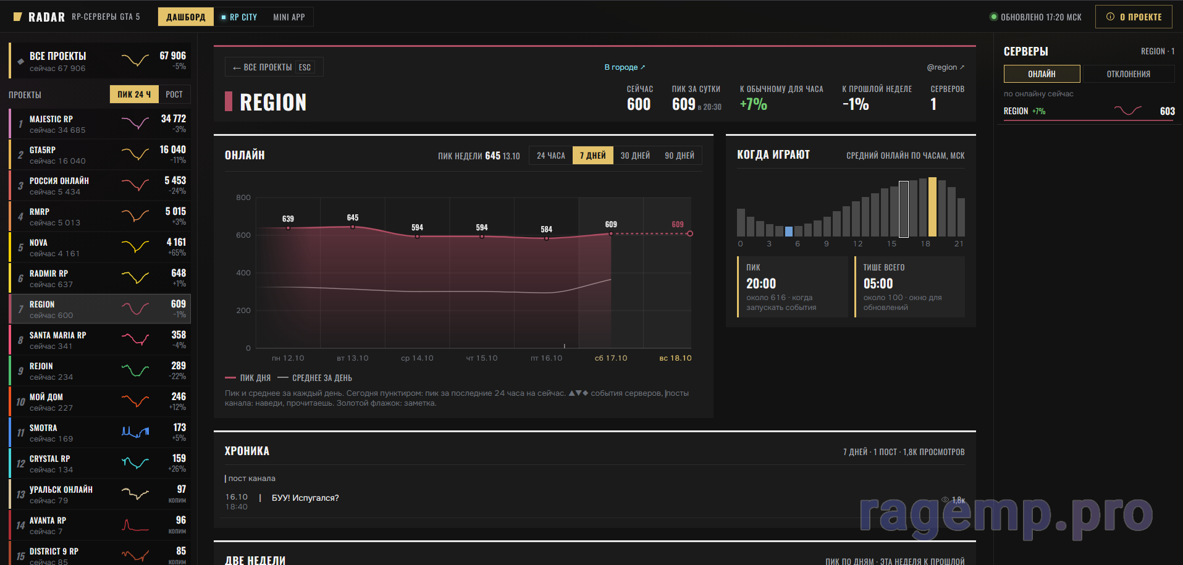Sort projects by Пик 24 ч
The width and height of the screenshot is (1183, 565).
pos(134,94)
